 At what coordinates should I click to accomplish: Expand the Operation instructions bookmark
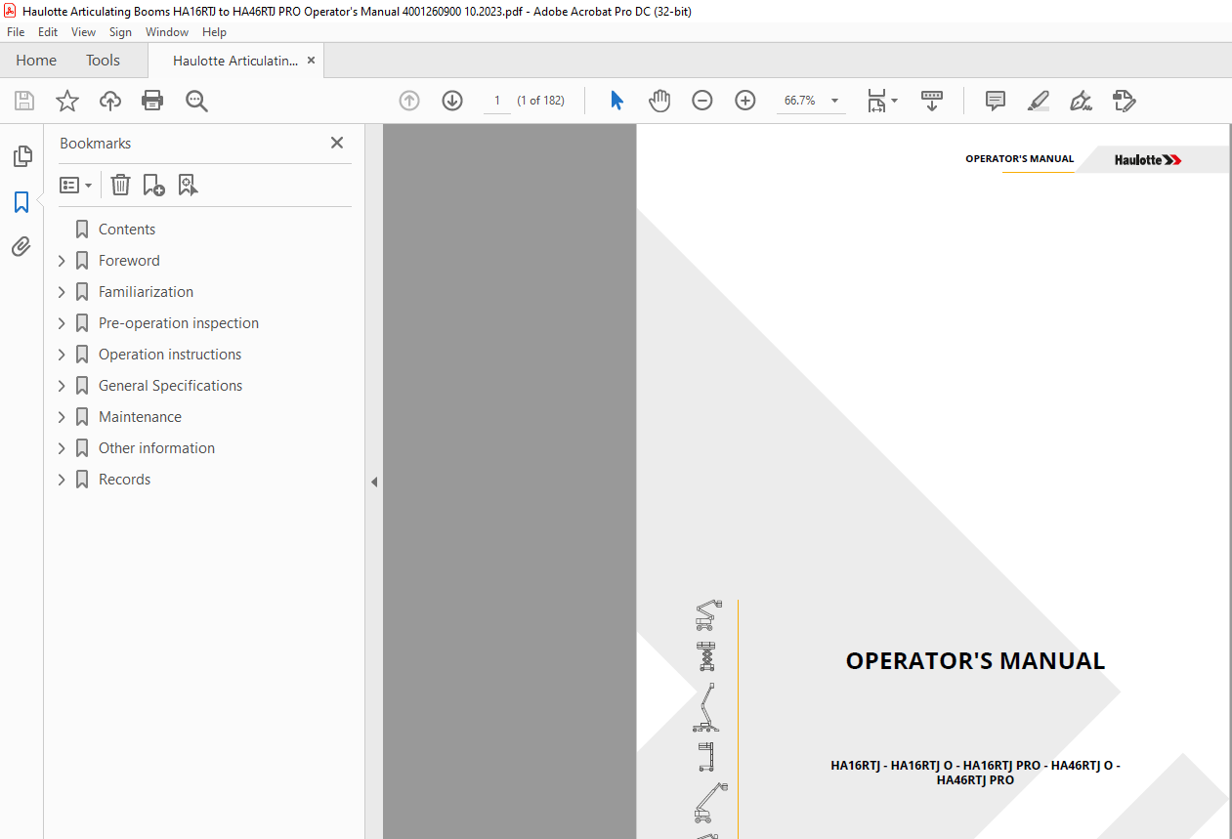coord(62,355)
